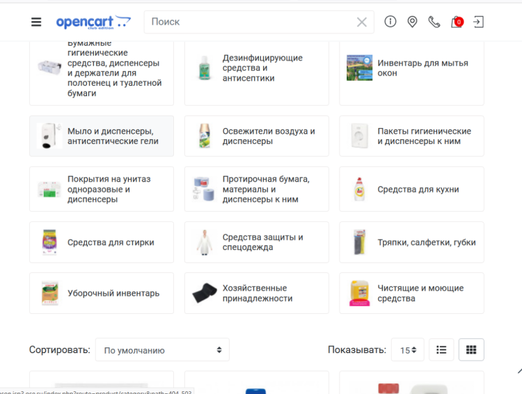Click the white lab coat thumbnail
This screenshot has width=522, height=394.
pyautogui.click(x=205, y=242)
